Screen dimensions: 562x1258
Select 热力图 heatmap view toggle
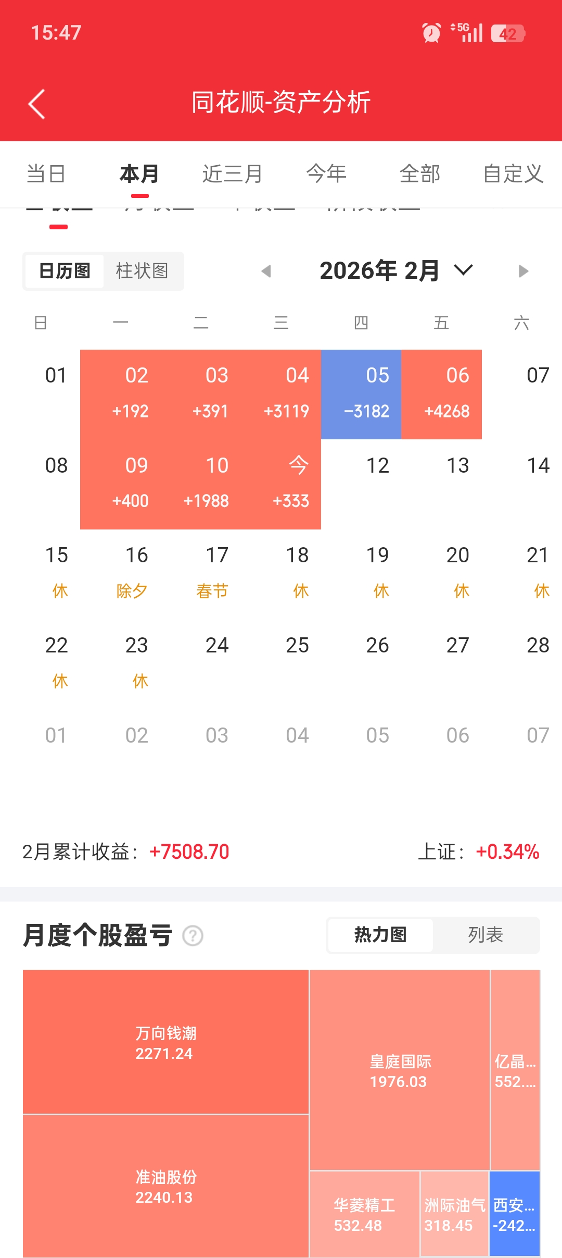coord(380,935)
